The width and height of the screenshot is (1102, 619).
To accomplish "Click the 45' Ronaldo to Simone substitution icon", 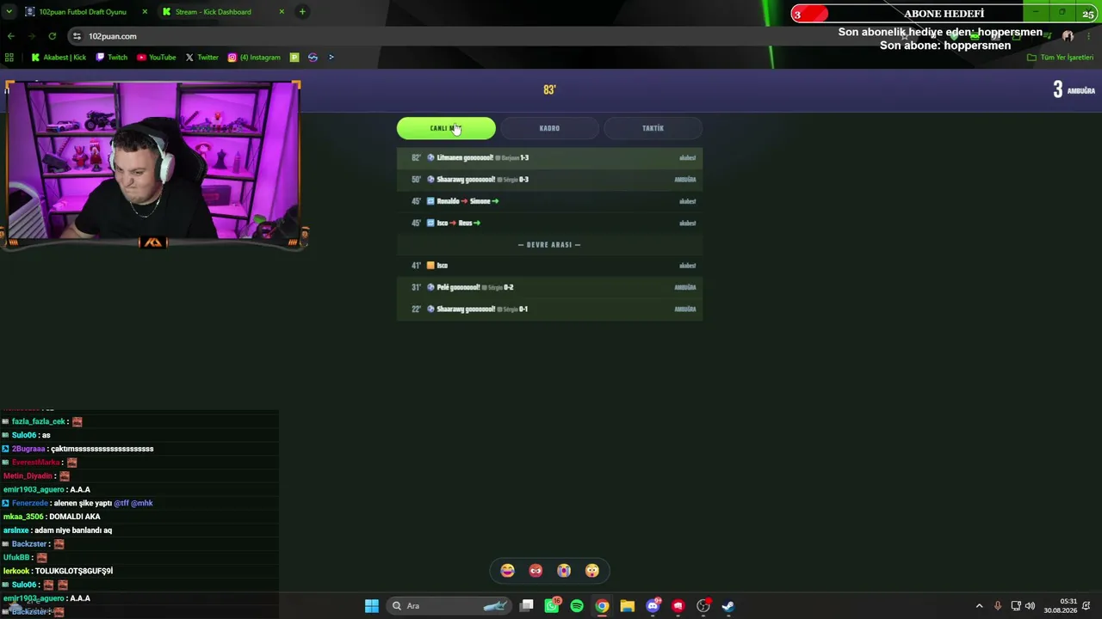I will pyautogui.click(x=430, y=201).
